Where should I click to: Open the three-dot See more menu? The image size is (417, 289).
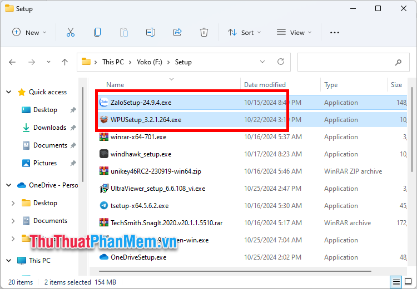tap(335, 33)
